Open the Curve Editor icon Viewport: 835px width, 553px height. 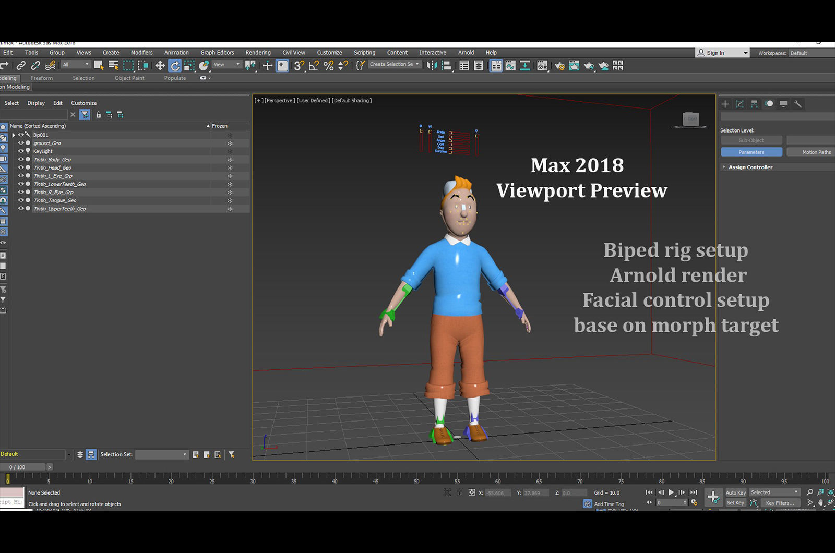(x=510, y=65)
